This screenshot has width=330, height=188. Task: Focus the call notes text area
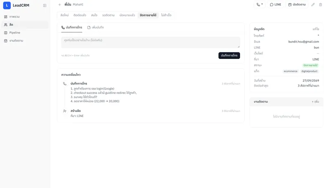[x=151, y=42]
